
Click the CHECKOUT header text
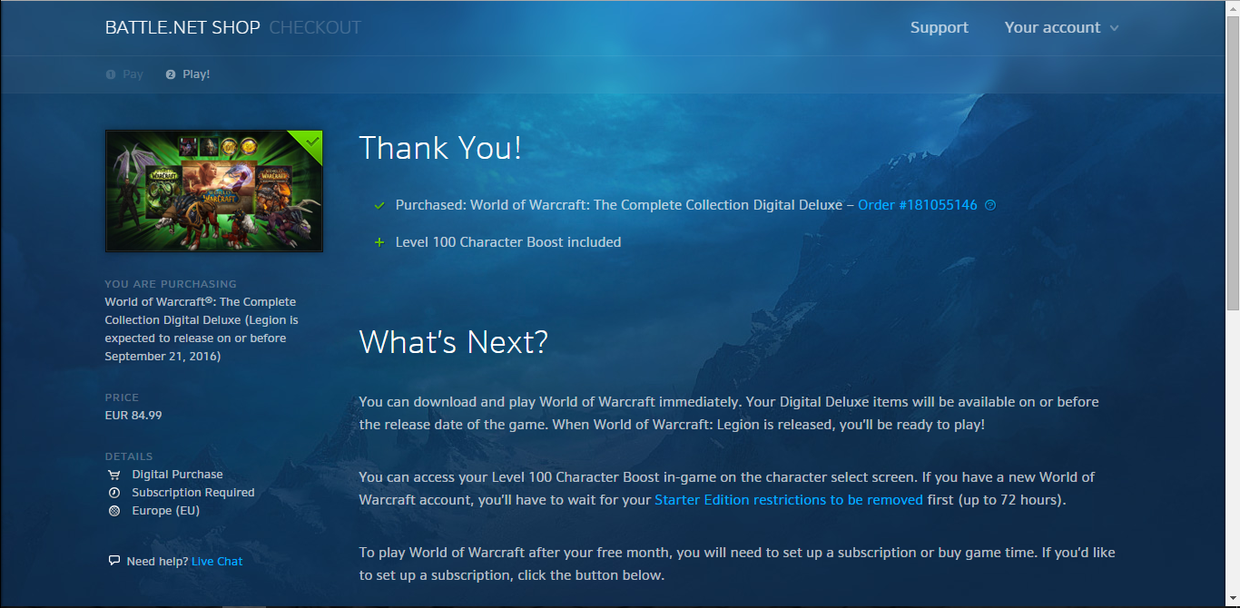tap(315, 27)
